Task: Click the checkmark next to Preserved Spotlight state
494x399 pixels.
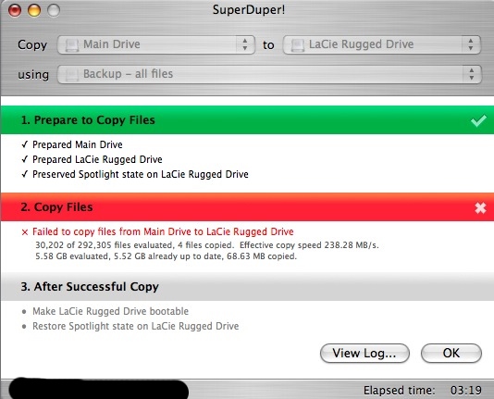Action: (25, 174)
